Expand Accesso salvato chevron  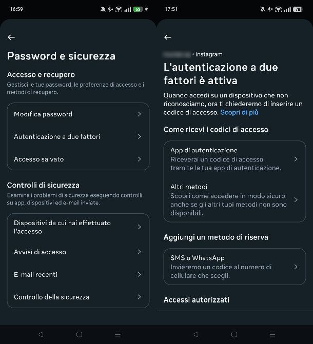point(139,159)
